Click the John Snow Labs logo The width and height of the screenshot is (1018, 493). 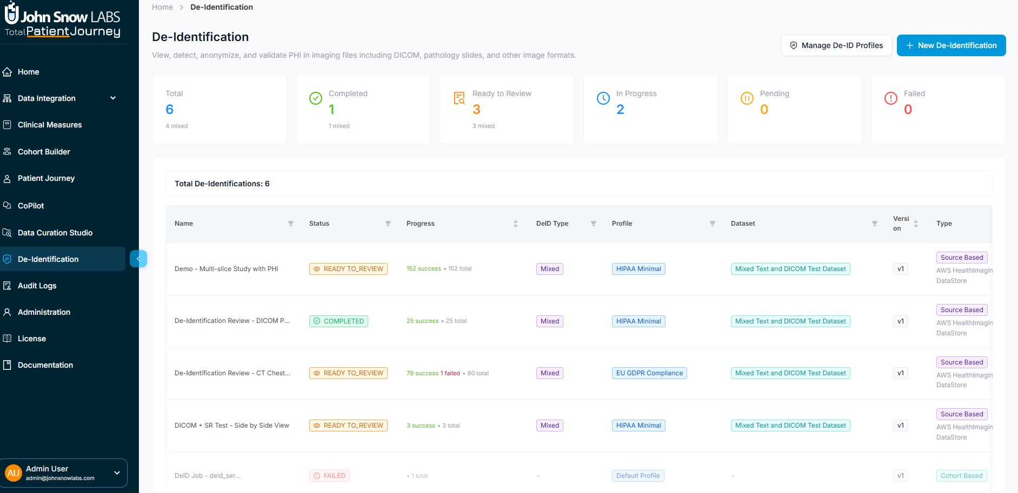pos(62,21)
